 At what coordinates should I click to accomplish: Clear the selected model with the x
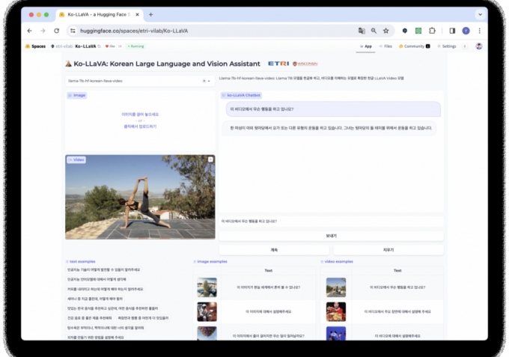[x=204, y=81]
